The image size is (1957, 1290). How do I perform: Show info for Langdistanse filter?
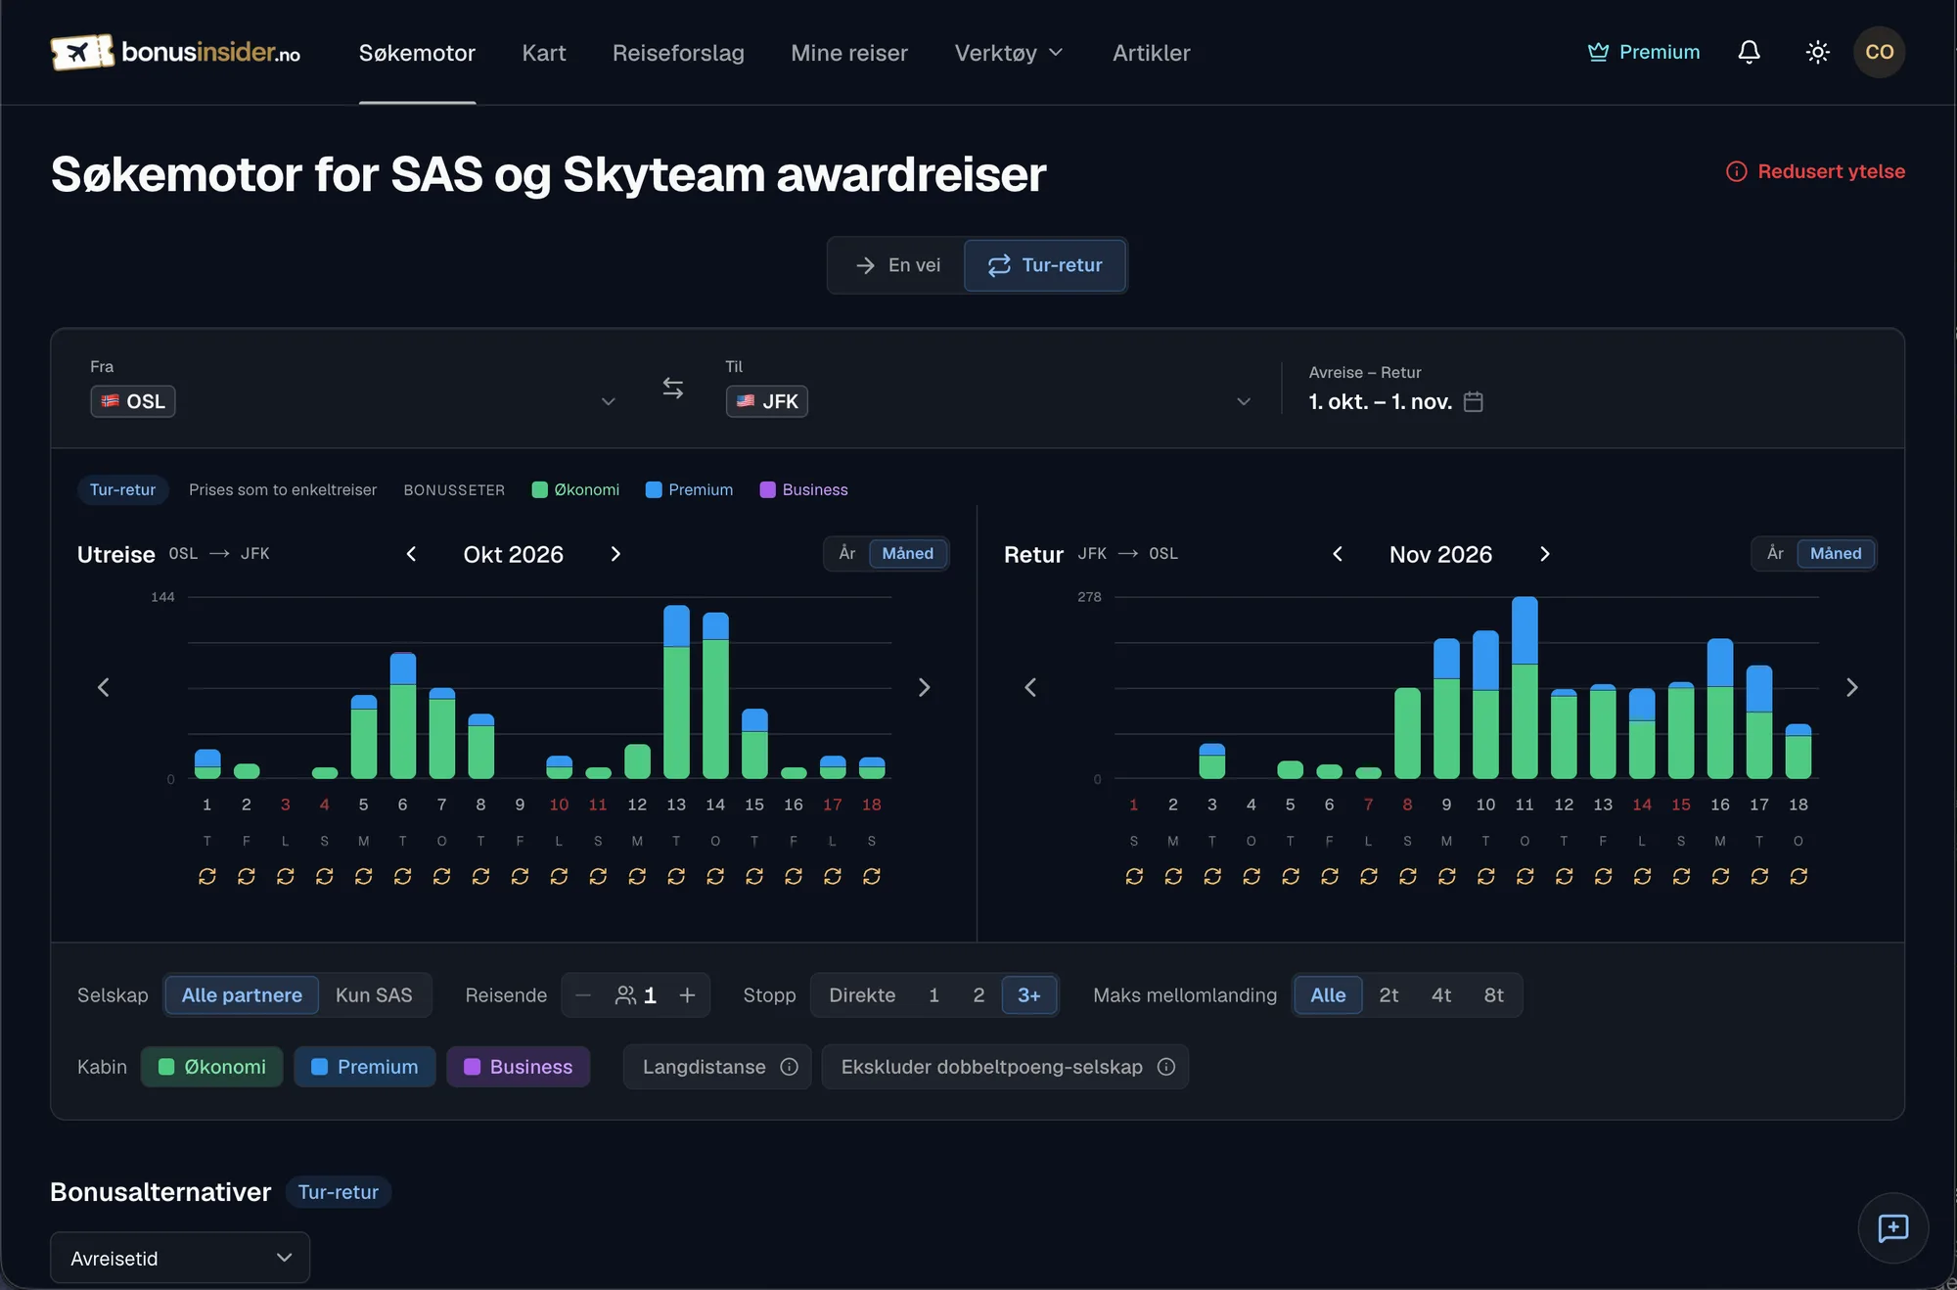point(789,1067)
